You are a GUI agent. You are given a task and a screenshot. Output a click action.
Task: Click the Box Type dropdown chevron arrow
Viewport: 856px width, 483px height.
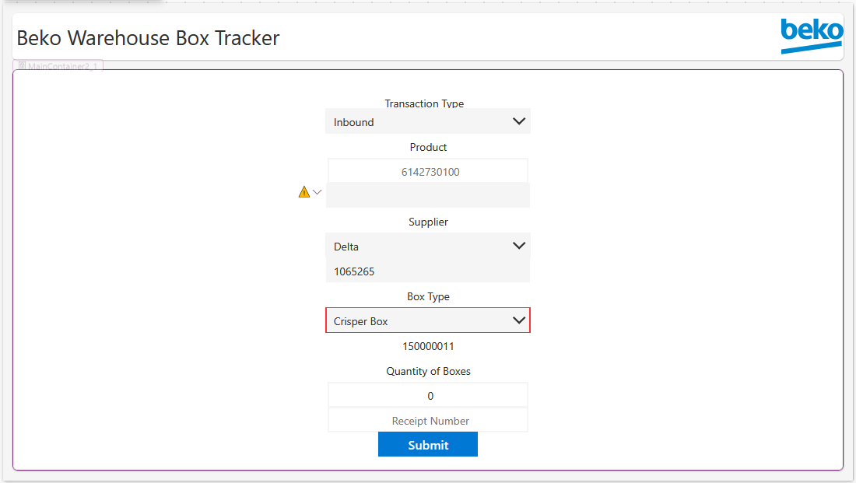pos(518,320)
